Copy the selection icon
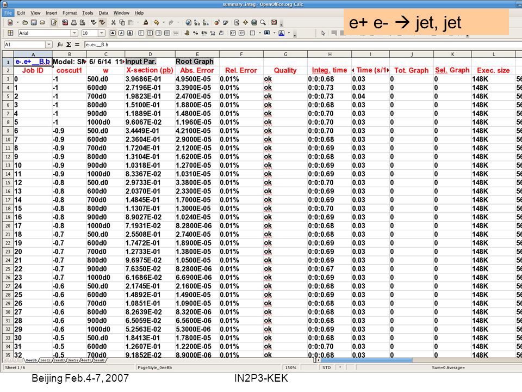 click(x=122, y=22)
